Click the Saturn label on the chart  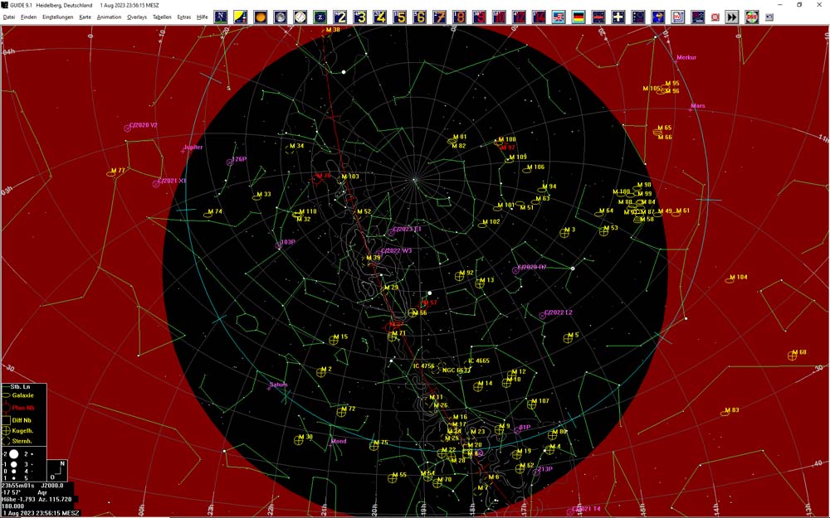tap(278, 385)
